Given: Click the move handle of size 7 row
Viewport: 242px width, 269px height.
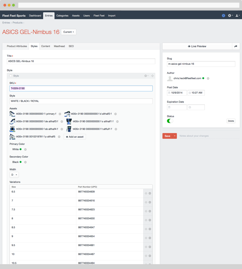Looking at the screenshot, I should click(x=146, y=202).
